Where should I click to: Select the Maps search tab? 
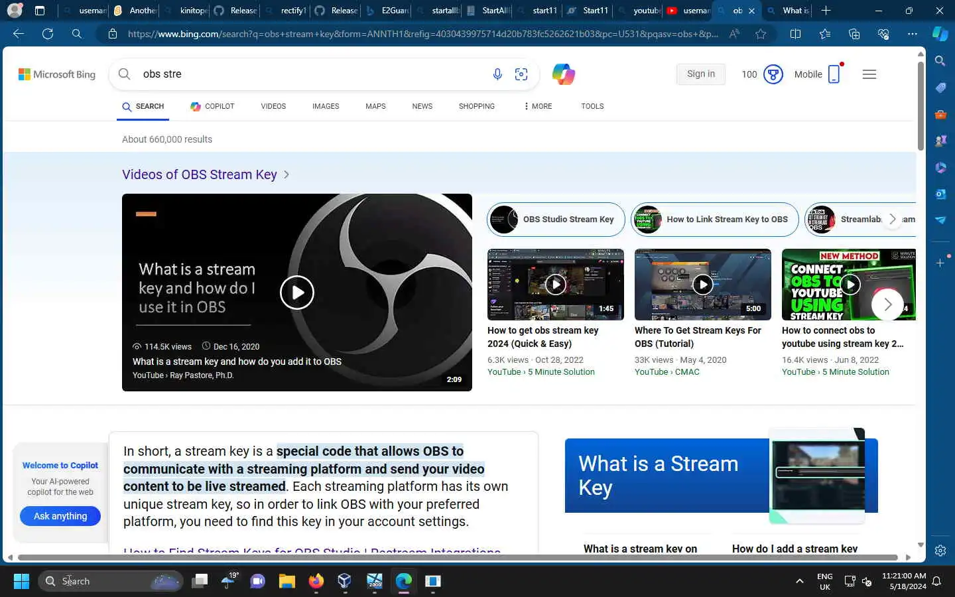[x=375, y=106]
